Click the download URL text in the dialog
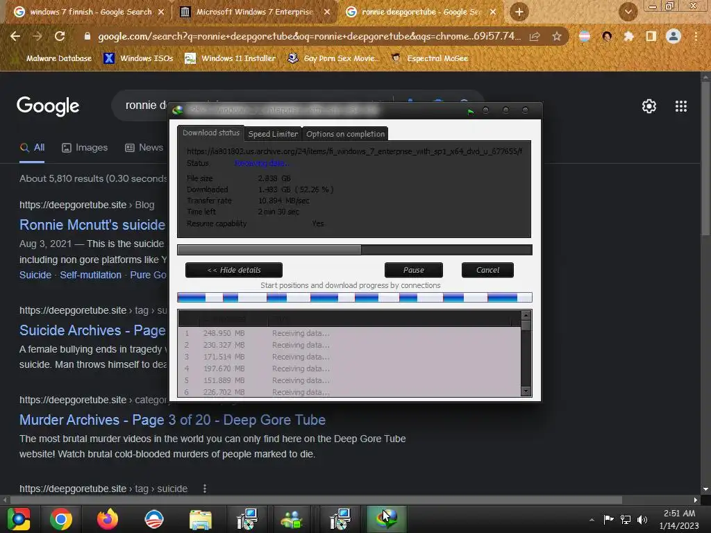This screenshot has width=711, height=533. coord(355,151)
